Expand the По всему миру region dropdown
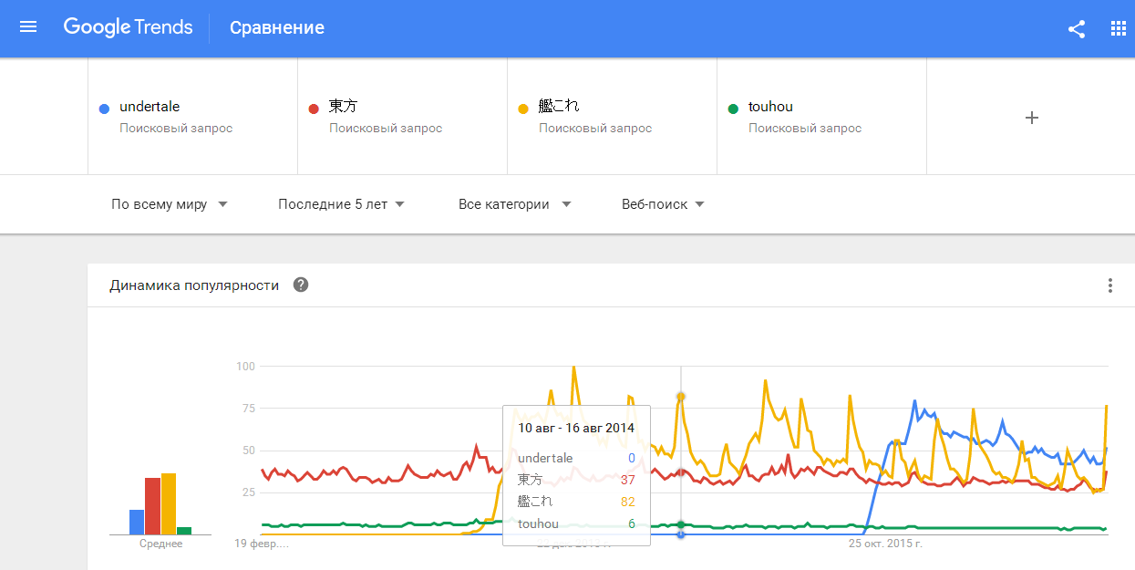Screen dimensions: 1135x570 pos(170,204)
